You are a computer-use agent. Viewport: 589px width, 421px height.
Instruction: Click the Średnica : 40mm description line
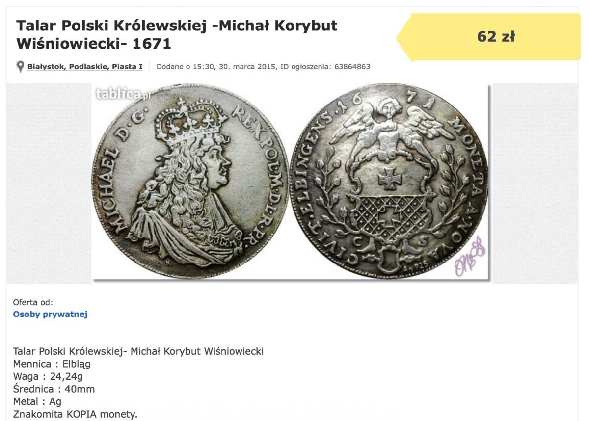(x=54, y=389)
